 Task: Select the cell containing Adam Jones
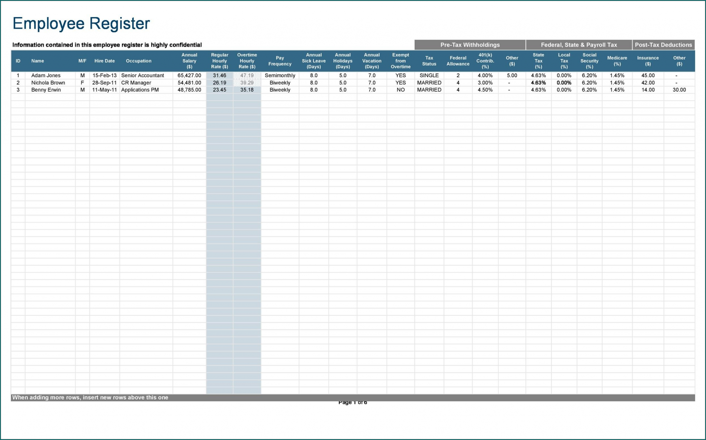[x=46, y=75]
